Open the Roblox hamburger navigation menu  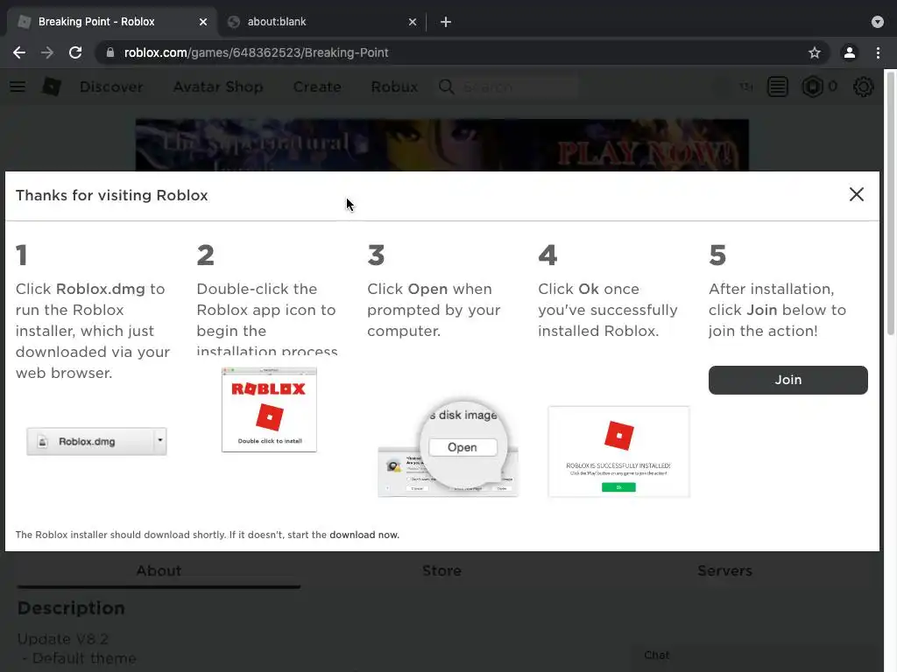[18, 87]
